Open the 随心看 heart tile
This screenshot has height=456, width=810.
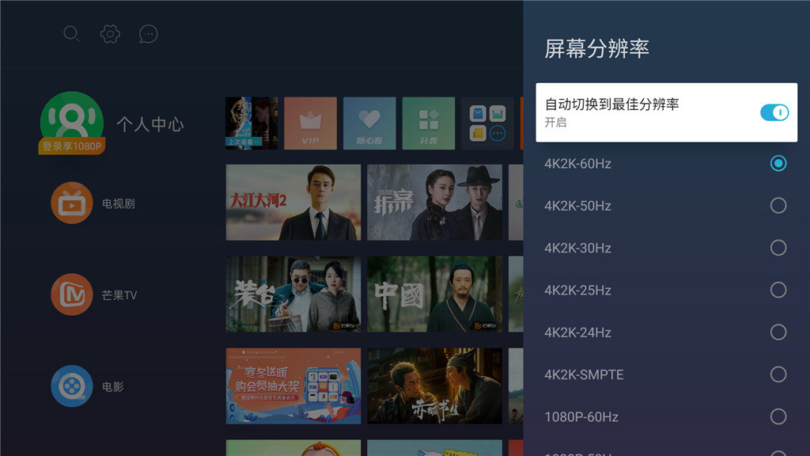pos(369,123)
